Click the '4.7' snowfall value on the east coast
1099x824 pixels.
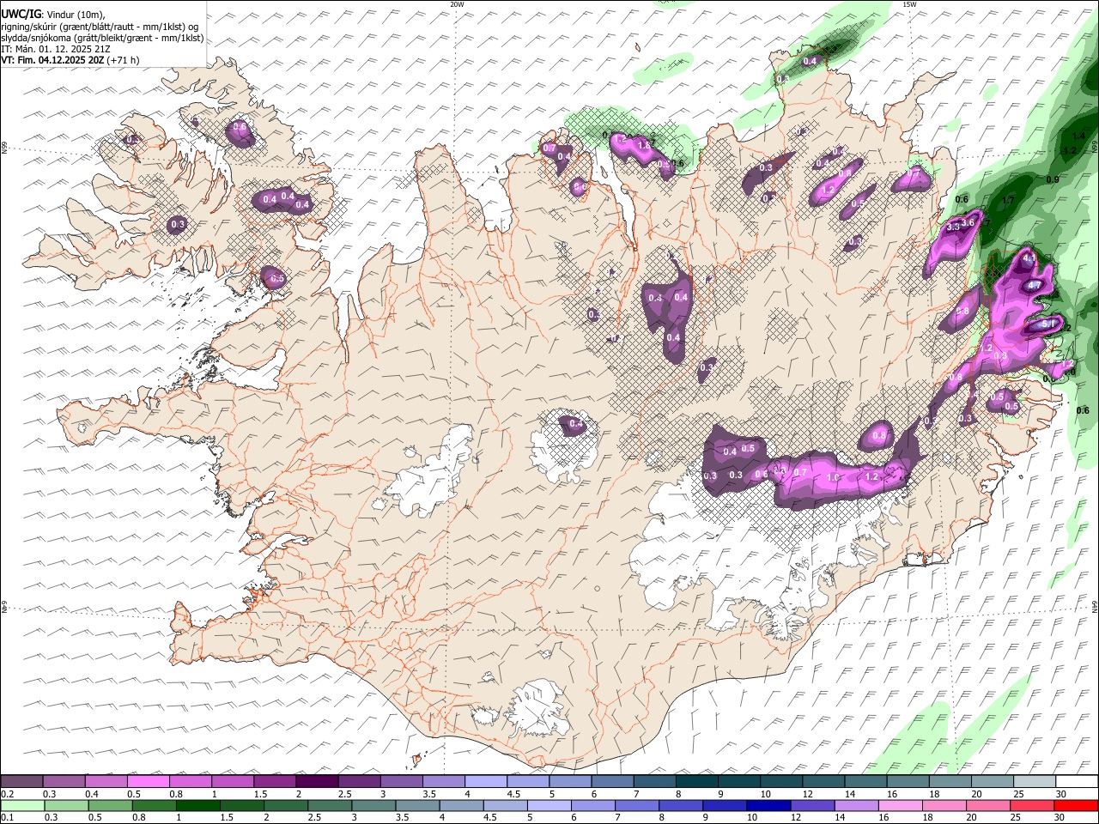tap(1035, 285)
